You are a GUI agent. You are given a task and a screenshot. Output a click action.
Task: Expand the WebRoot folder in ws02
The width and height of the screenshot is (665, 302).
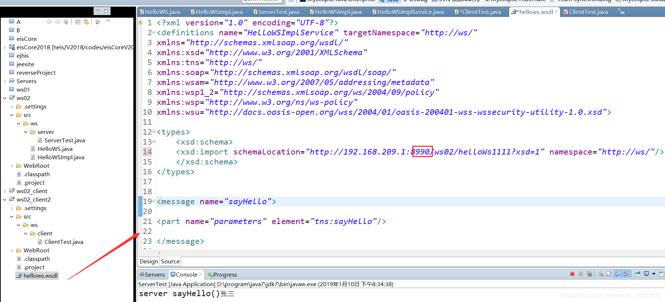point(12,166)
